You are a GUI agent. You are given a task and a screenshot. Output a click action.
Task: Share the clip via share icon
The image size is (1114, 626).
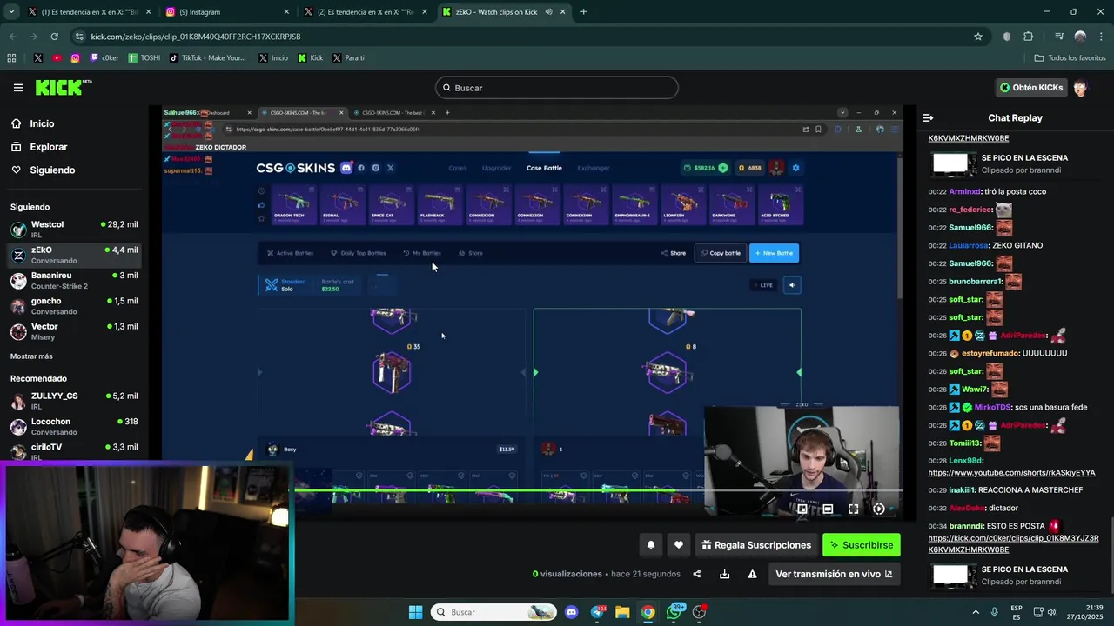[x=696, y=574]
